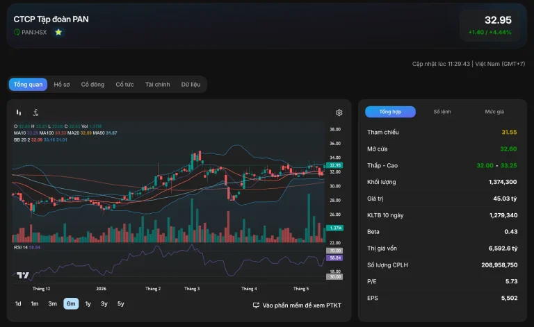Click the Khối lượng value 1,374,300

tap(503, 182)
